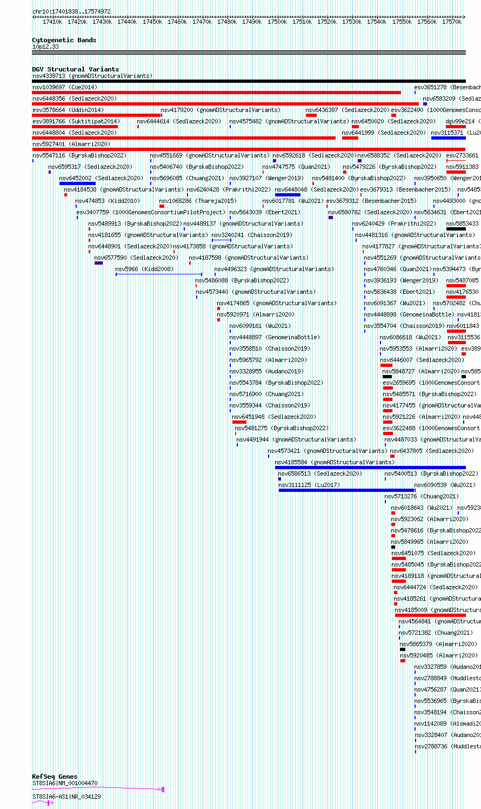Open nsv4185584 gnomAD variant
The height and width of the screenshot is (809, 481).
(335, 462)
